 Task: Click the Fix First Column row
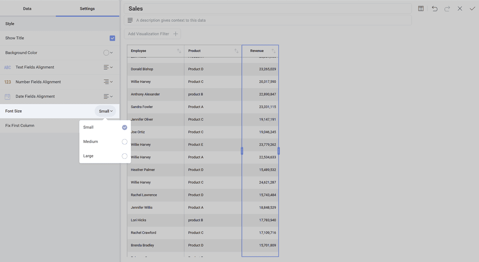60,125
